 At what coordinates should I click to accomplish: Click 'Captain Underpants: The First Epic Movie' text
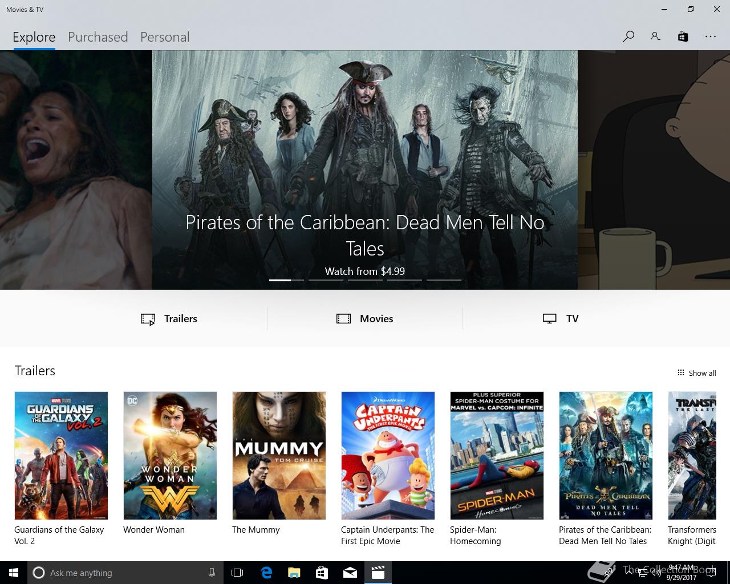[x=388, y=536]
